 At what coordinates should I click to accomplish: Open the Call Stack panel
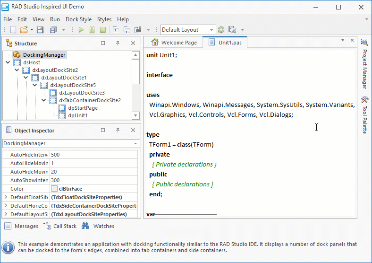click(x=60, y=226)
